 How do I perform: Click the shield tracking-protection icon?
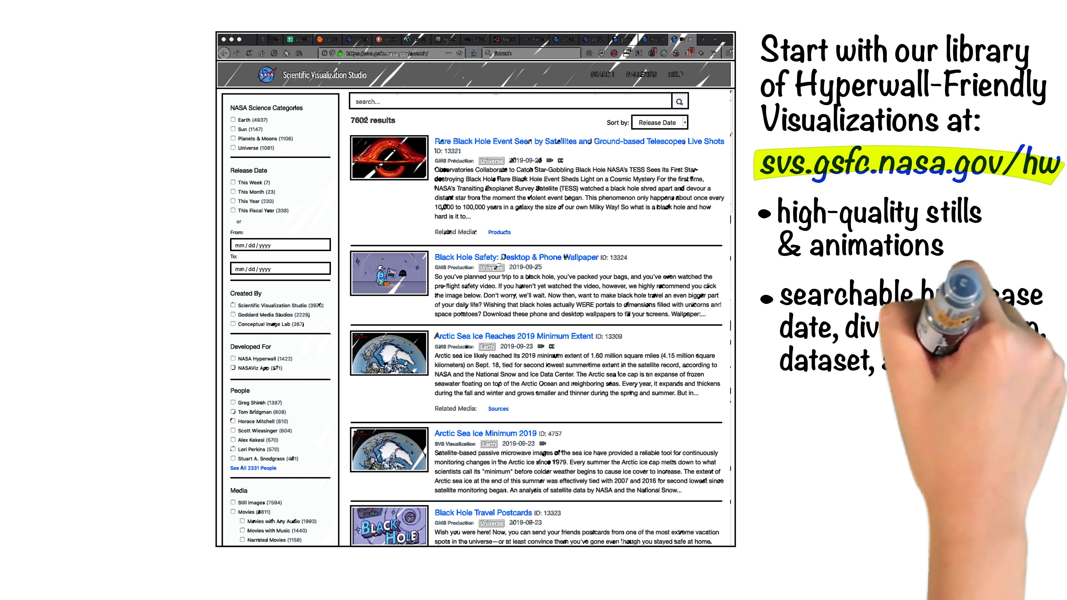click(332, 53)
